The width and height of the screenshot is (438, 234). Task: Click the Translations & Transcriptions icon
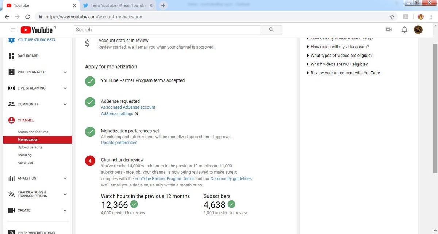(11, 194)
